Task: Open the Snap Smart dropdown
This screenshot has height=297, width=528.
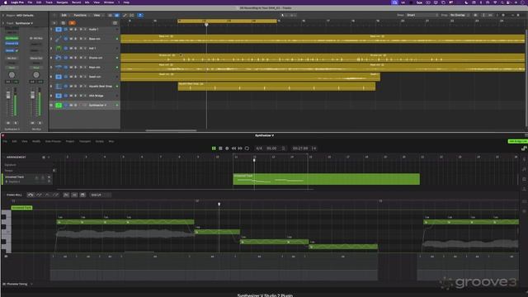Action: [422, 15]
